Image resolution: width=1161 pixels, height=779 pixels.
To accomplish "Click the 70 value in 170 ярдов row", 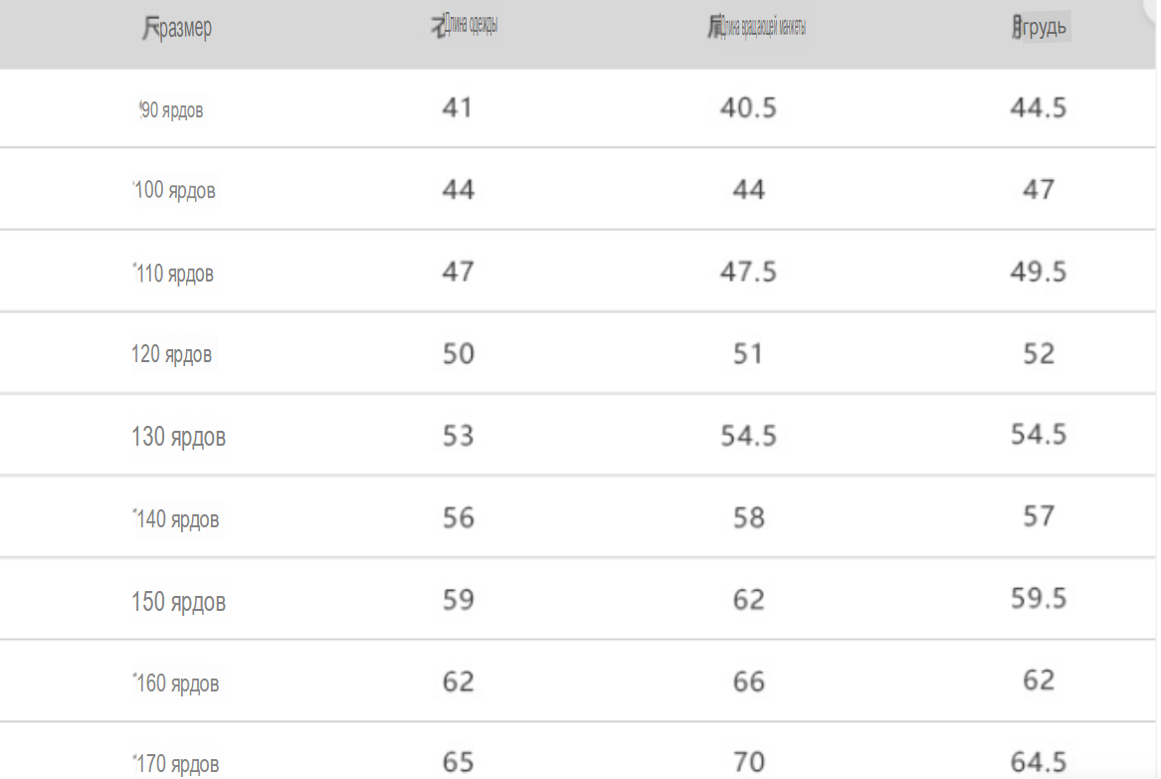I will pos(748,762).
